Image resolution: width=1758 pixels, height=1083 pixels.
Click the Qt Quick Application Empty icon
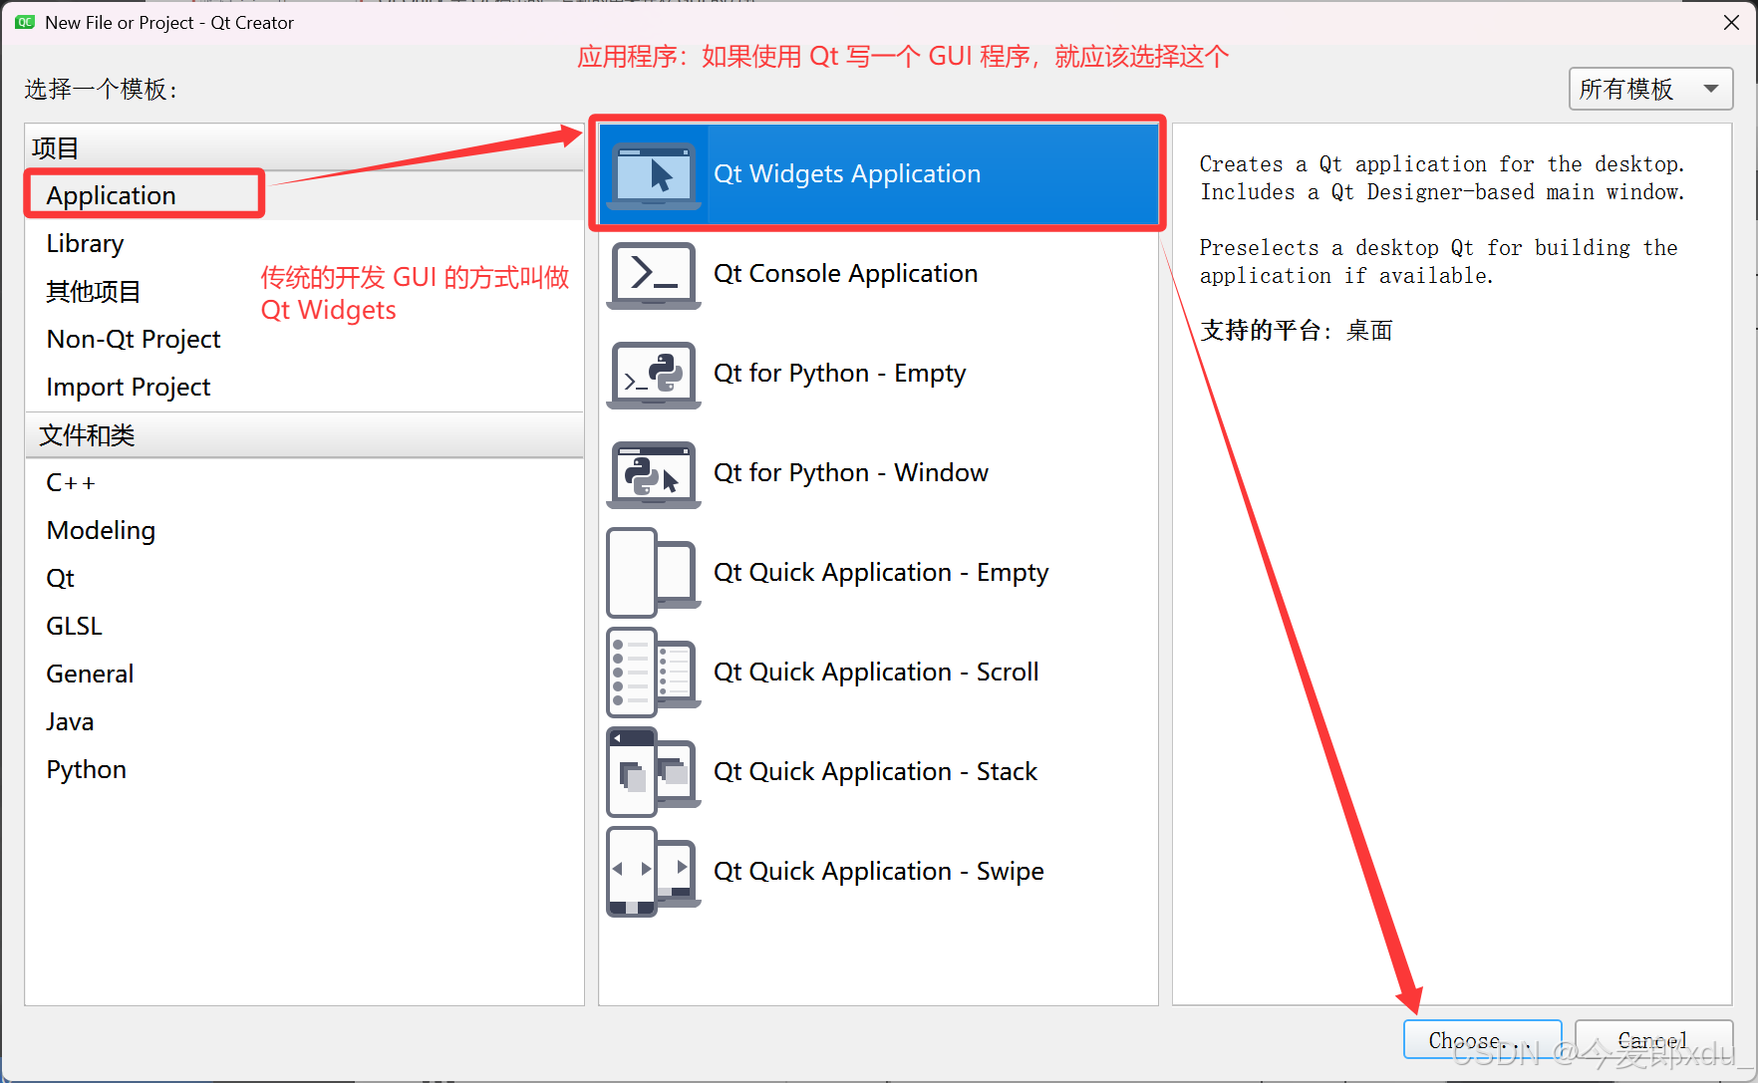pos(654,573)
